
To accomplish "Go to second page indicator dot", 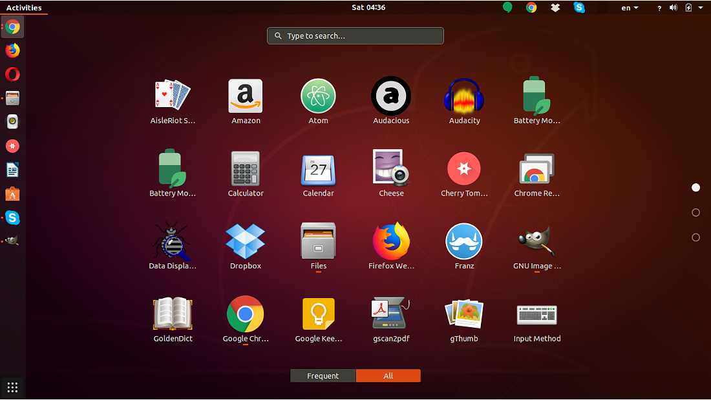I will coord(695,212).
